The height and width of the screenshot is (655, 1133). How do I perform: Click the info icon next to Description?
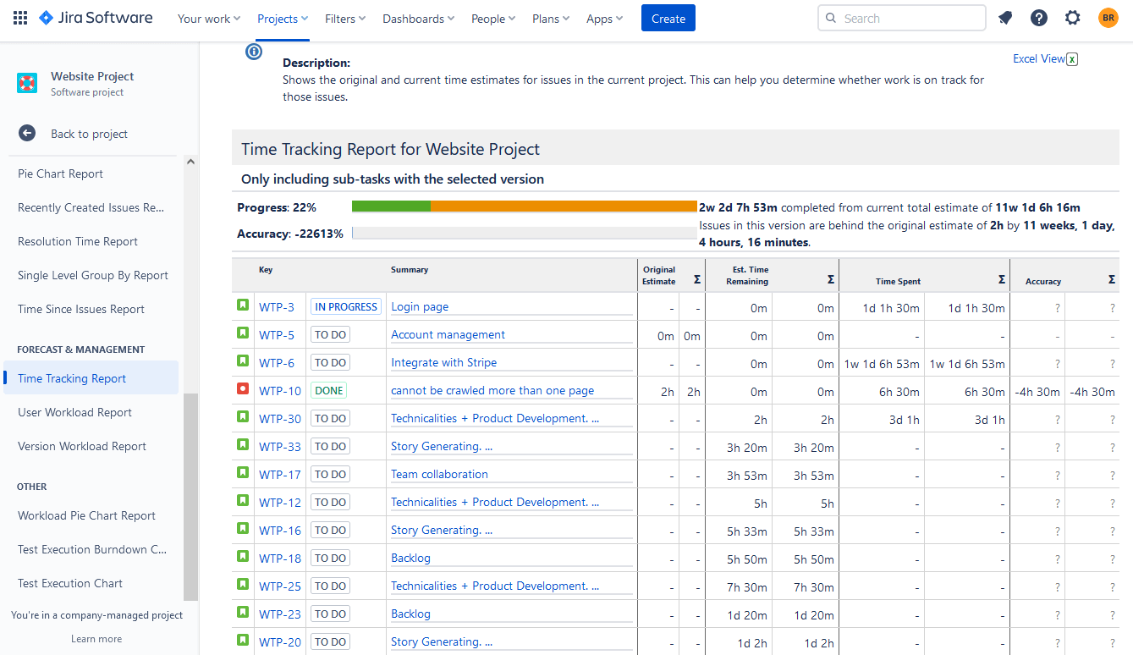coord(254,52)
